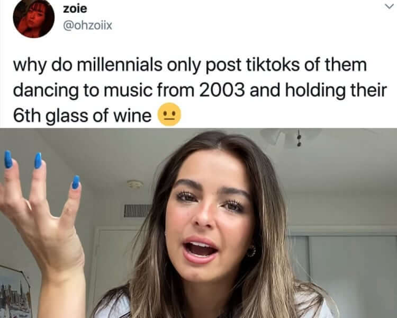Click the raised hand with blue nails

point(42,220)
